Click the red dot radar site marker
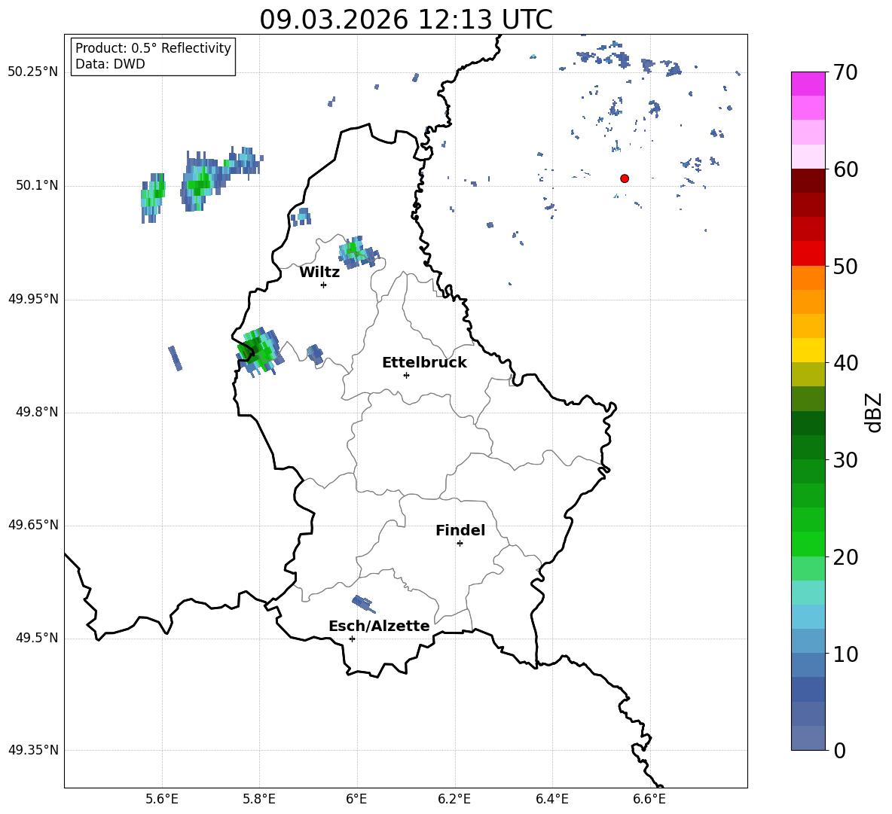 coord(624,178)
